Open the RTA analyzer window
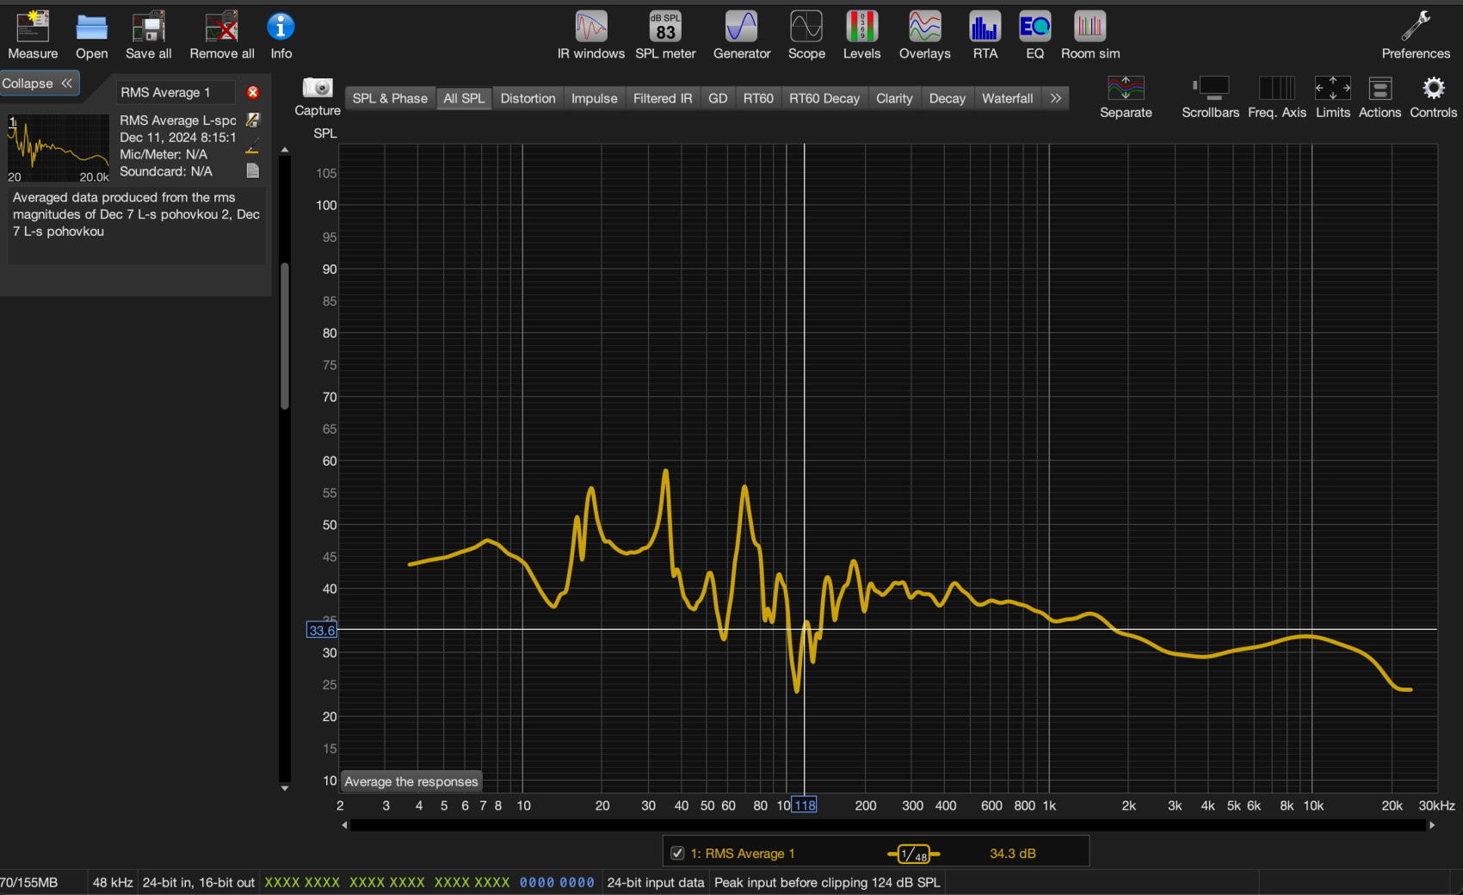1463x895 pixels. coord(985,28)
